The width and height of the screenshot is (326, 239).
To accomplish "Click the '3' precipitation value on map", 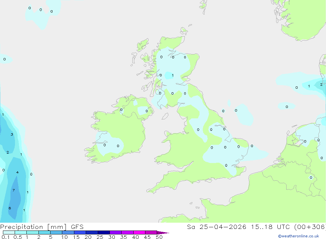I will click(x=12, y=135).
